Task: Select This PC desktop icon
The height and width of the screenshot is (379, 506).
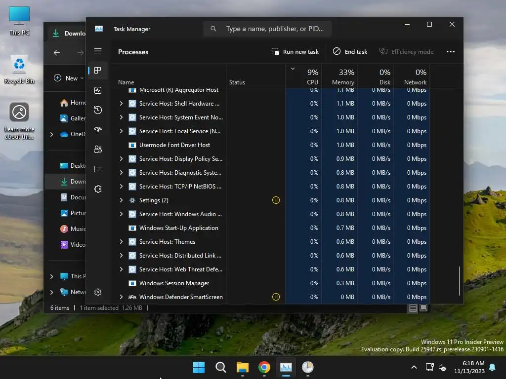Action: coord(19,21)
